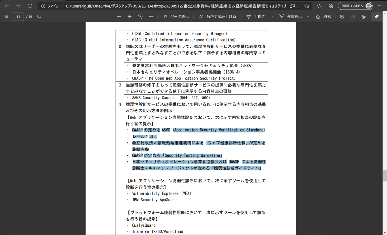Click the page number field showing 11

[18, 16]
